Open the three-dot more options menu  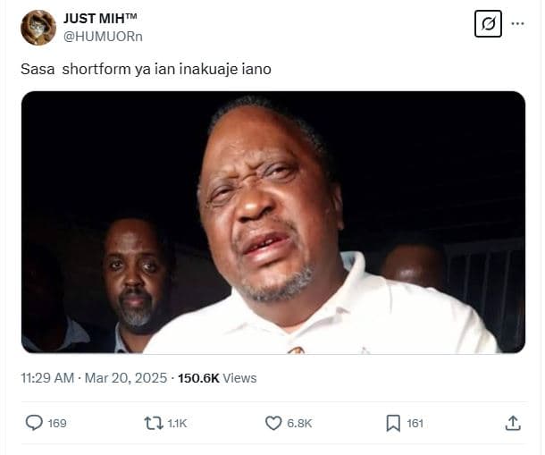[x=517, y=24]
